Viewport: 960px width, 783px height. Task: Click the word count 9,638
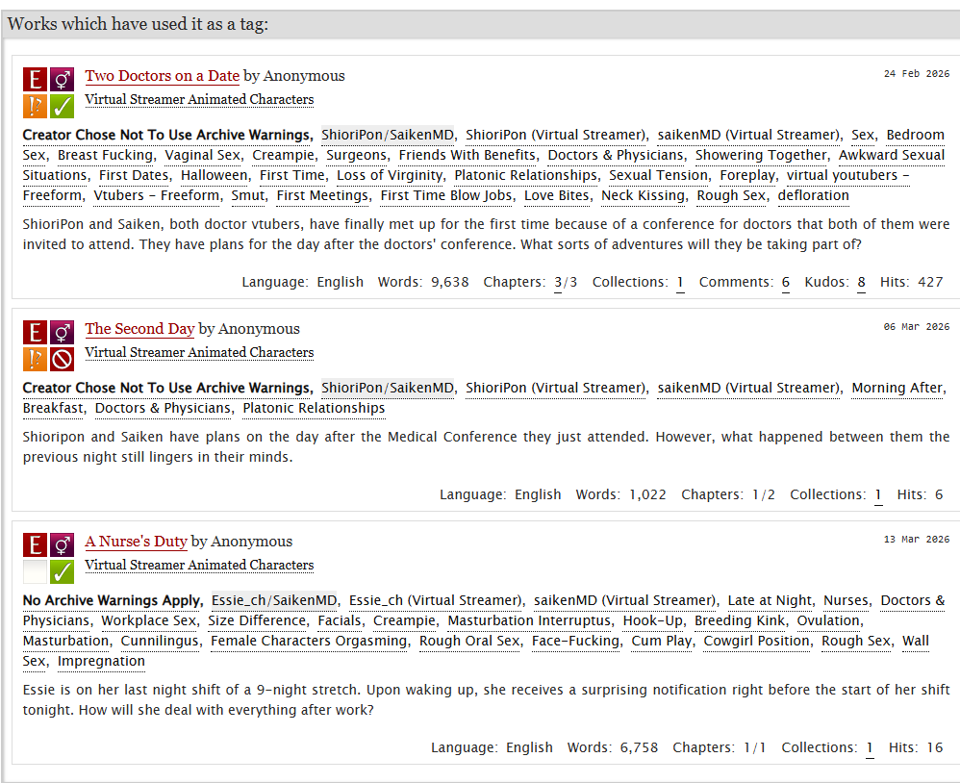click(450, 282)
